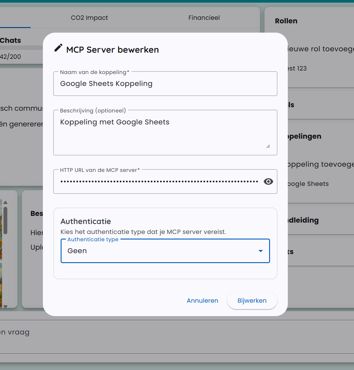Open the Authenticatie type dropdown
This screenshot has height=370, width=354.
click(x=165, y=251)
